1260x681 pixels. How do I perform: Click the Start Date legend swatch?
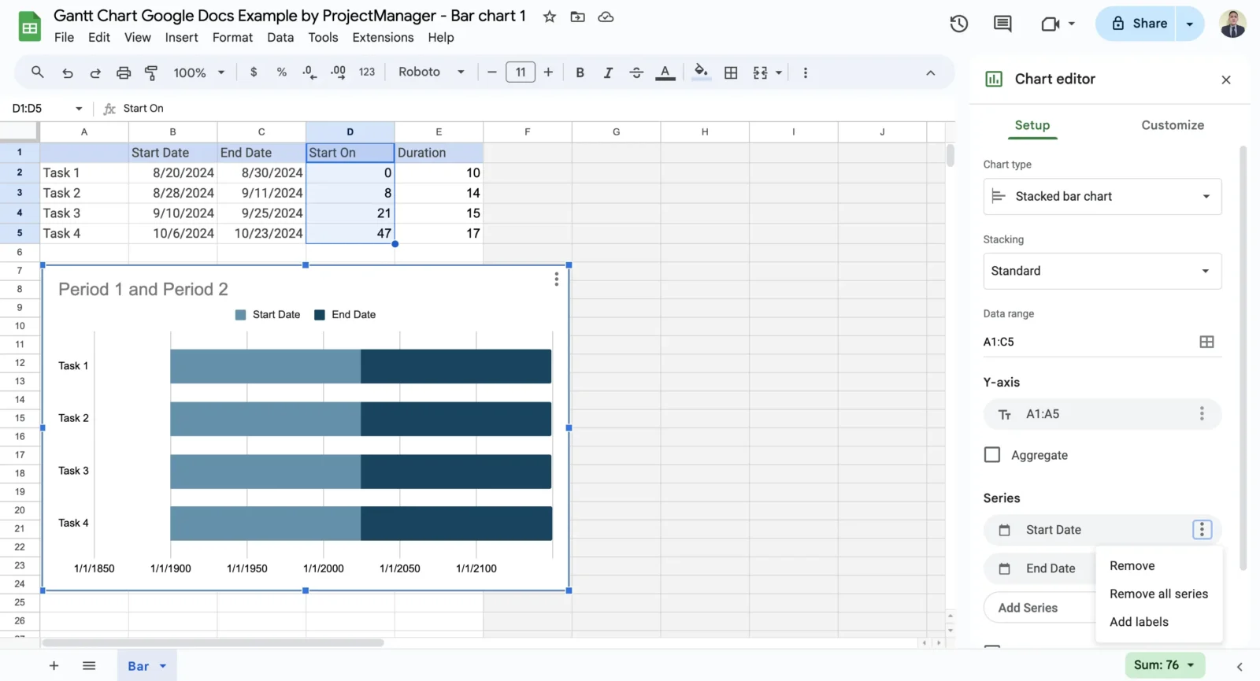point(240,315)
